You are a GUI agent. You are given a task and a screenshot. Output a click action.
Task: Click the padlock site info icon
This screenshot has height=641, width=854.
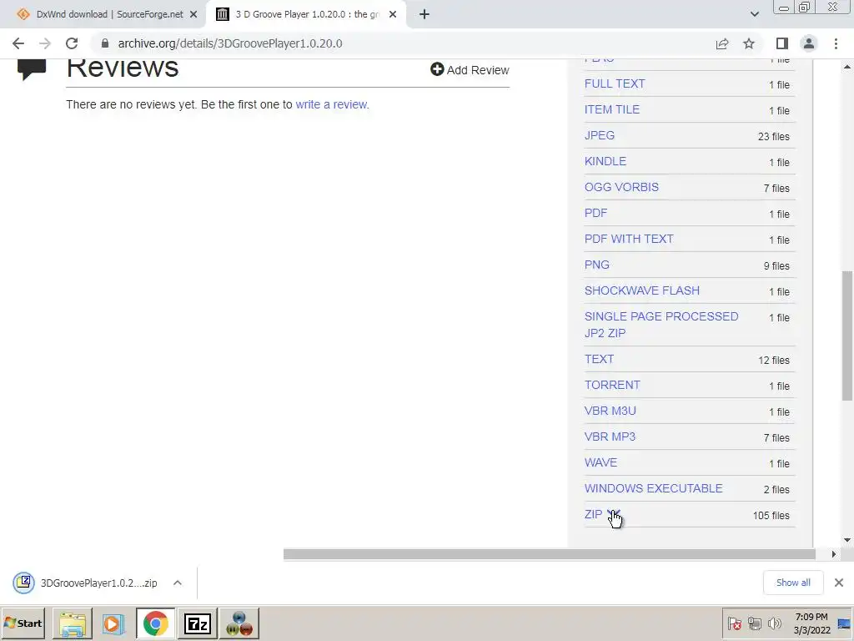point(105,43)
